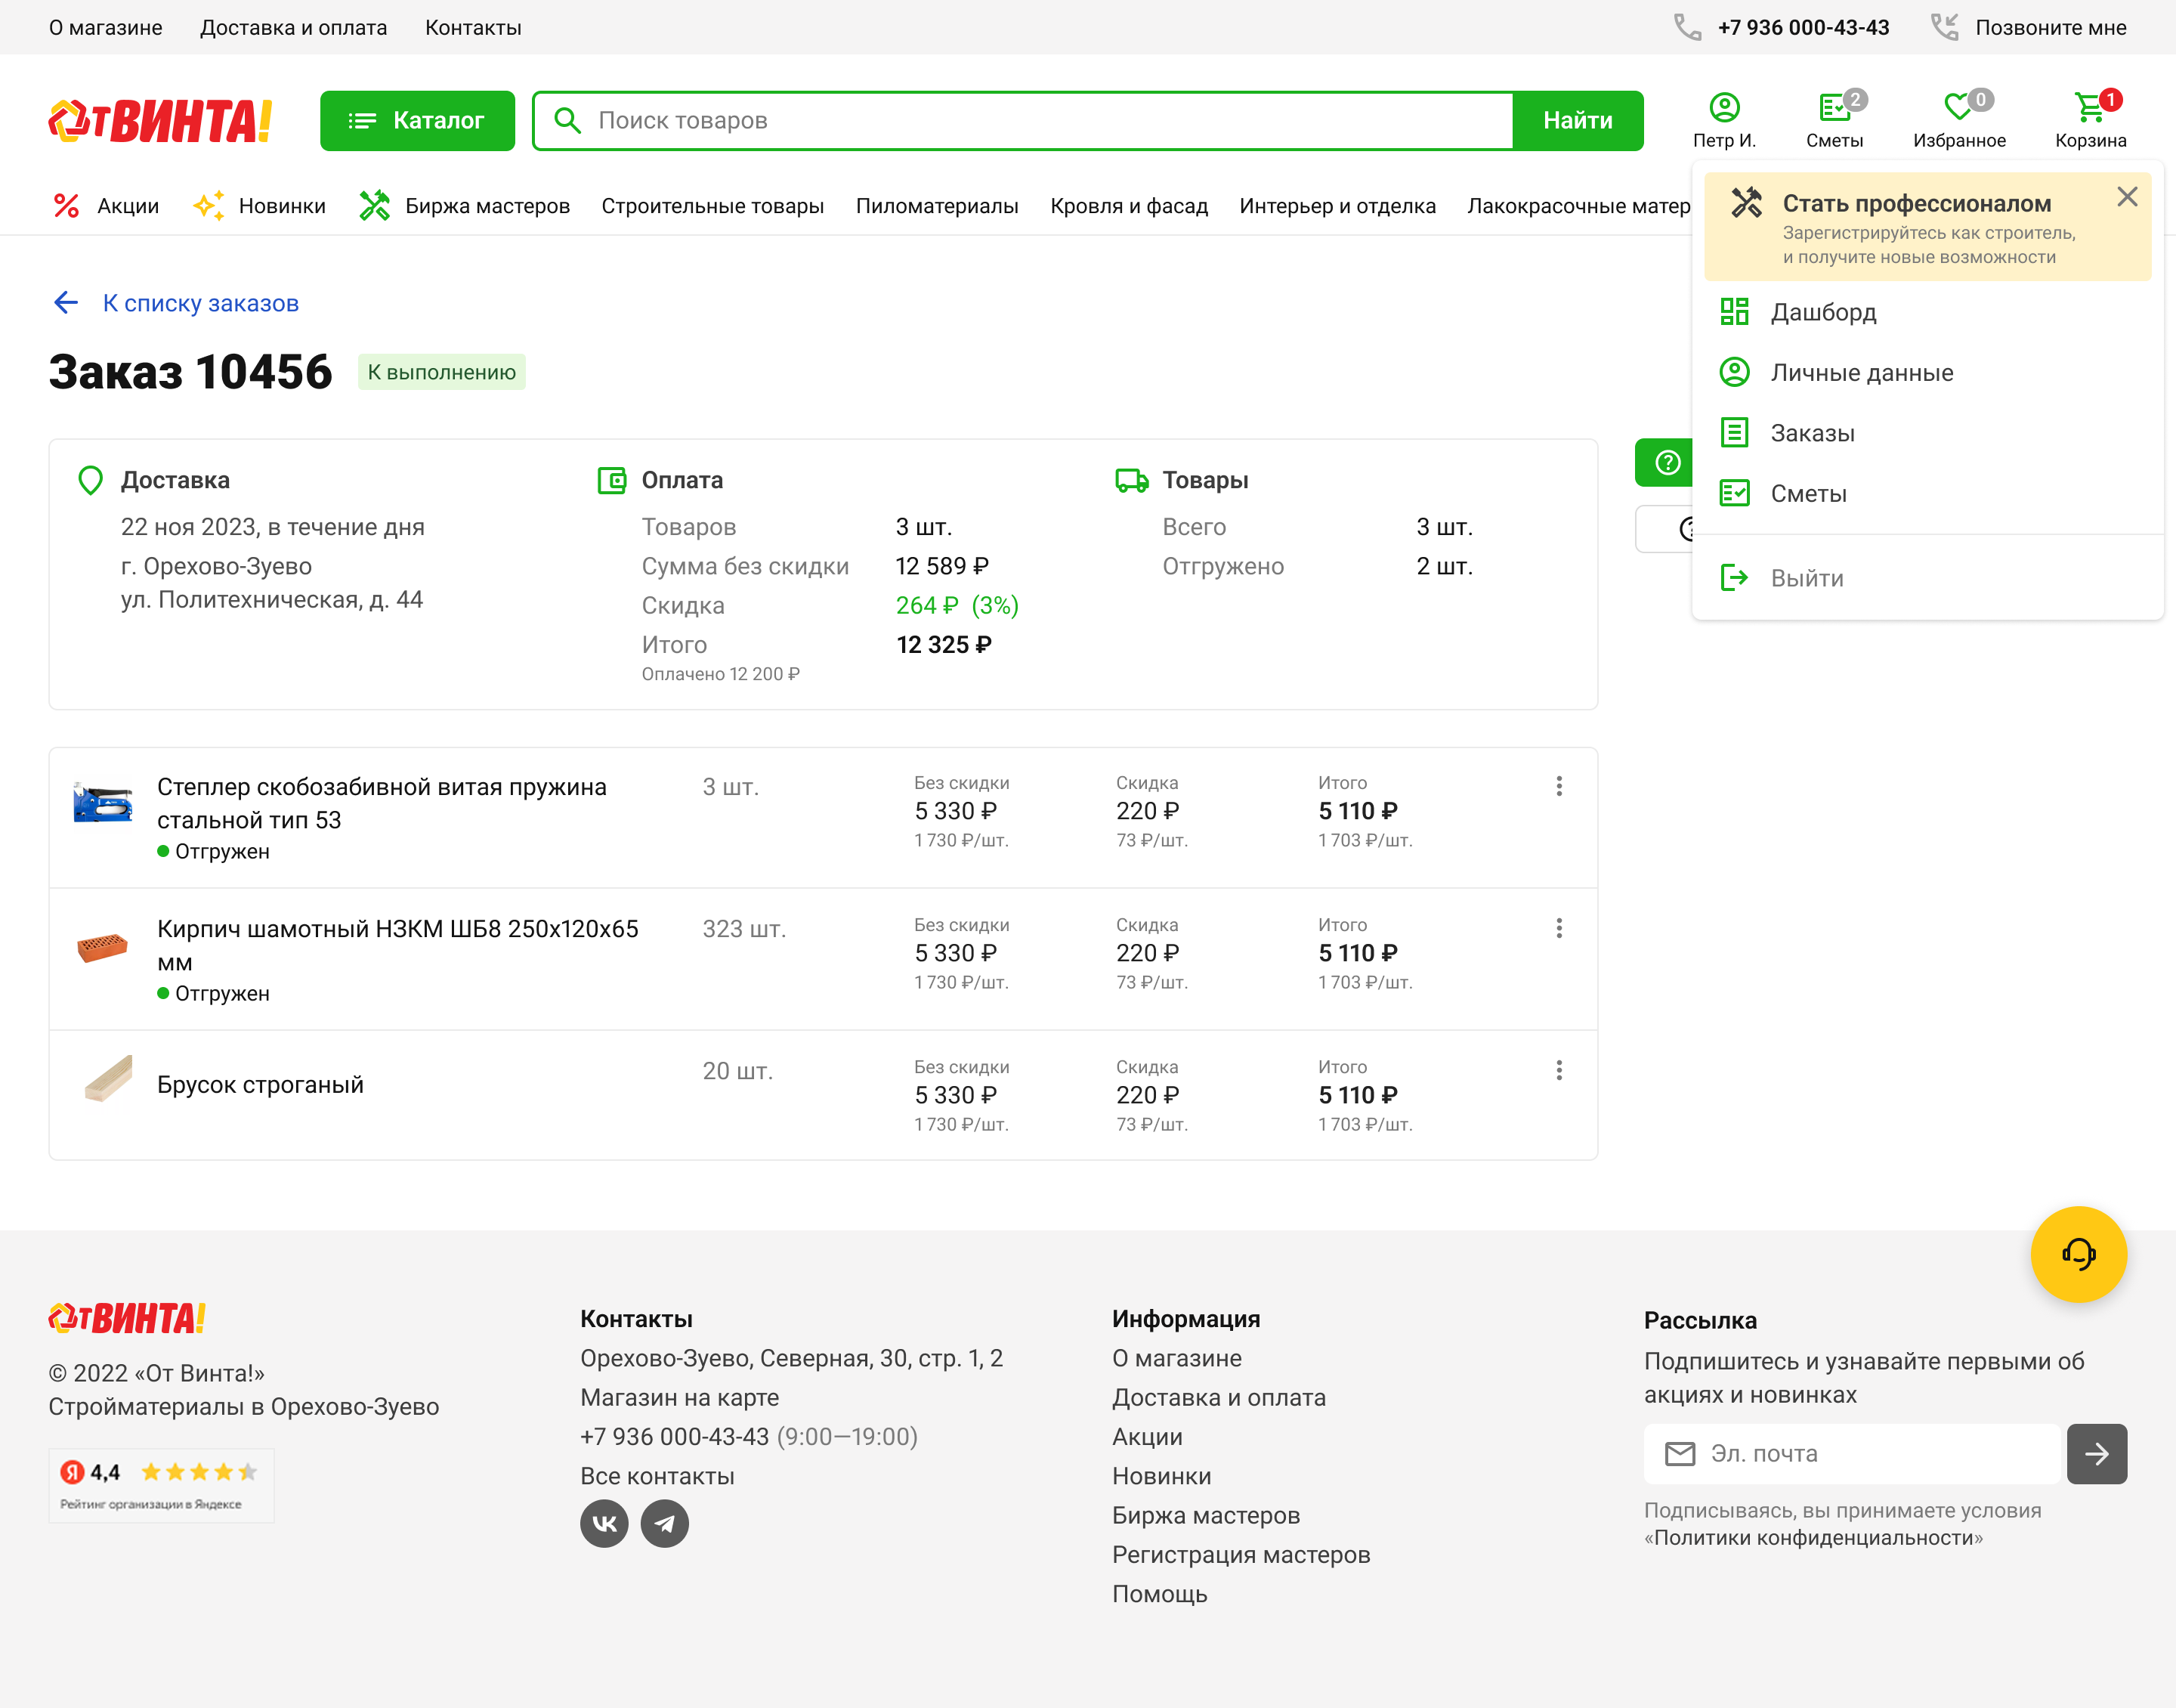Open three-dot menu for Кирпич шамотный

point(1558,928)
